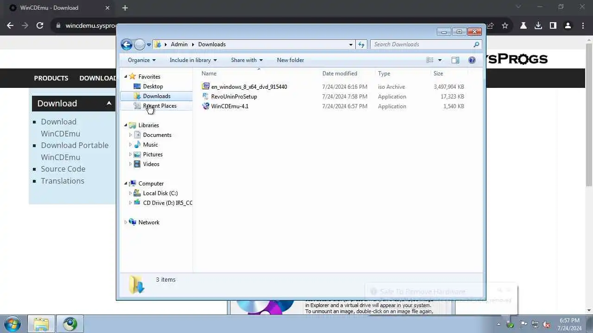Viewport: 593px width, 333px height.
Task: Click the address bar refresh button in Explorer
Action: pyautogui.click(x=362, y=44)
